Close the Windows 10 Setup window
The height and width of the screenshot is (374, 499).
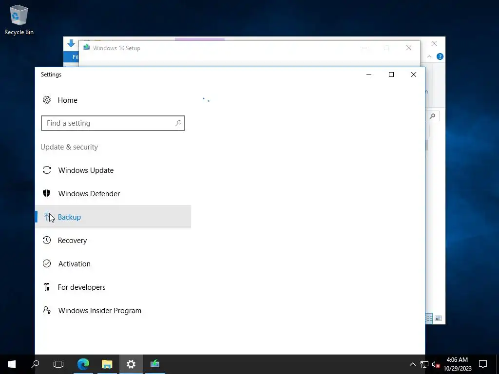pyautogui.click(x=409, y=48)
